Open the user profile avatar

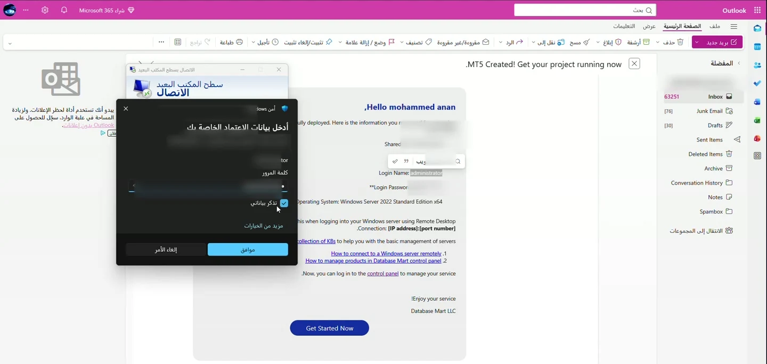[x=10, y=10]
